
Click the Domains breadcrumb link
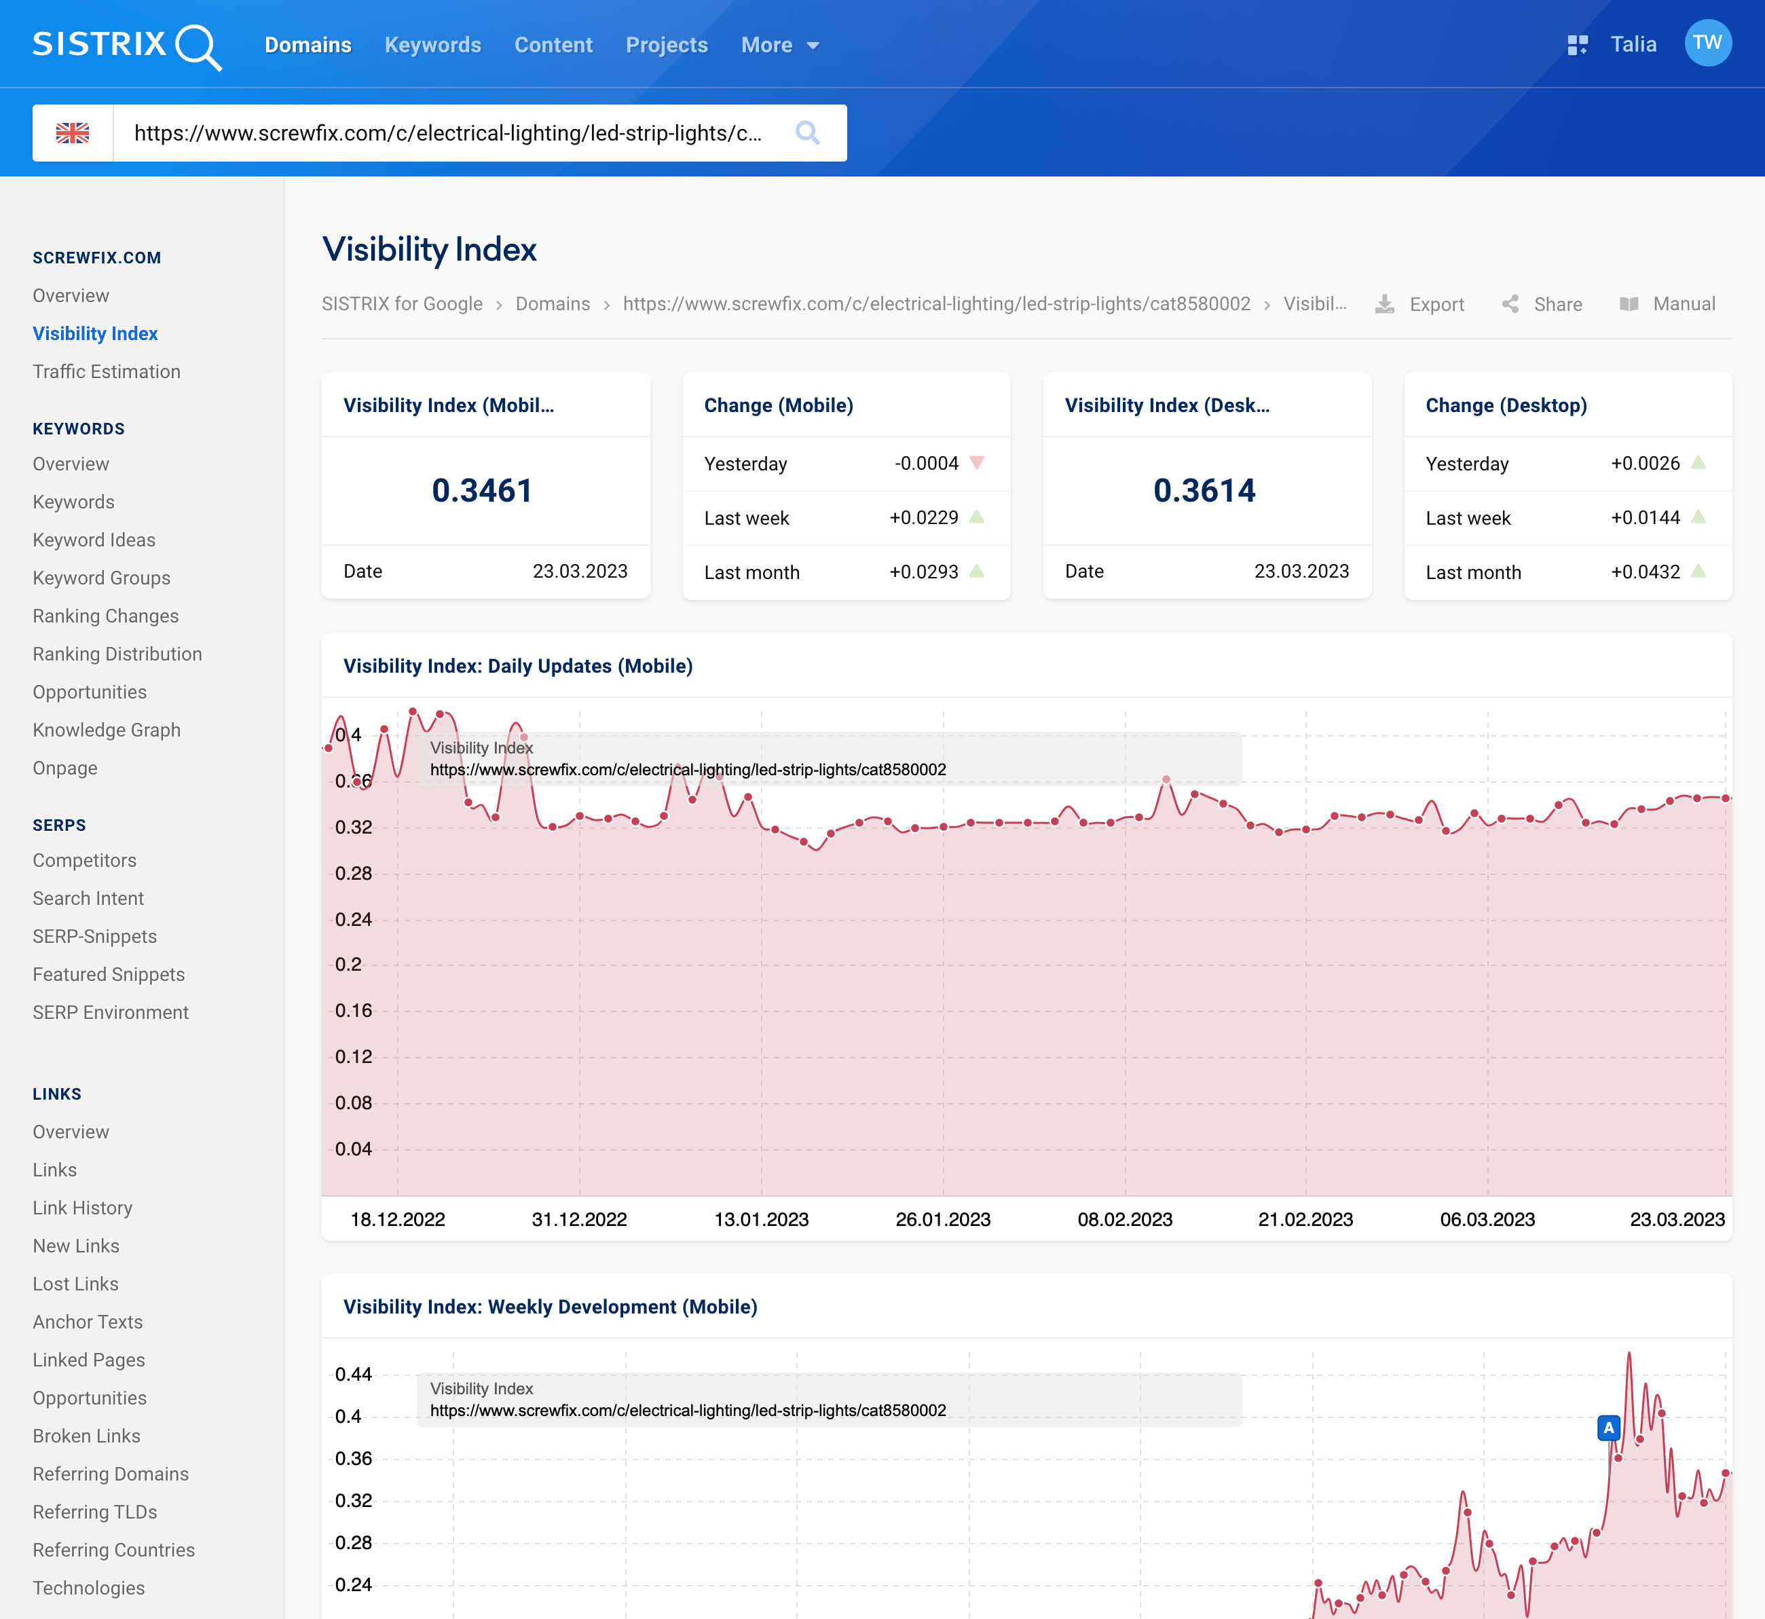tap(553, 304)
